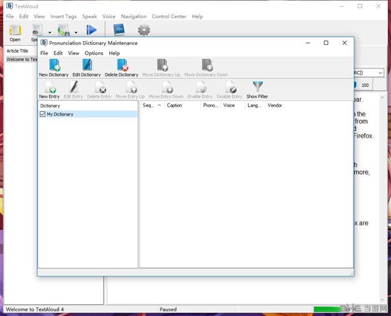Click the Pronunciation Dictionary window title icon

[44, 43]
